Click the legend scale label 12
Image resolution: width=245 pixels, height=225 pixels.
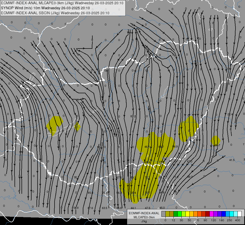(173, 220)
